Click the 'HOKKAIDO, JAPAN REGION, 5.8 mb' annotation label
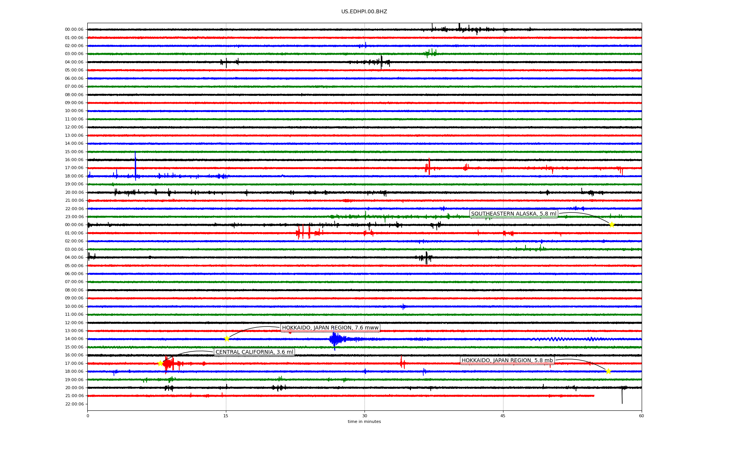The image size is (729, 456). pos(507,361)
